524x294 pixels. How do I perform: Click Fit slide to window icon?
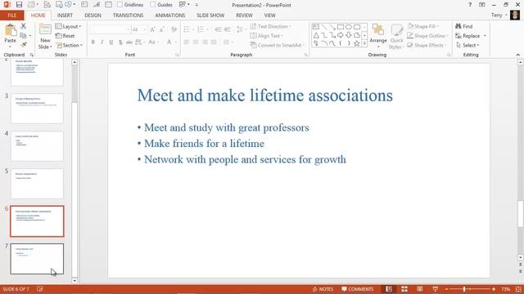coord(518,289)
